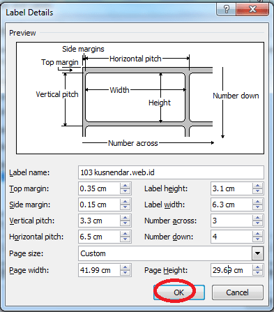Increase Vertical pitch with up arrow
This screenshot has width=274, height=312.
coord(125,218)
